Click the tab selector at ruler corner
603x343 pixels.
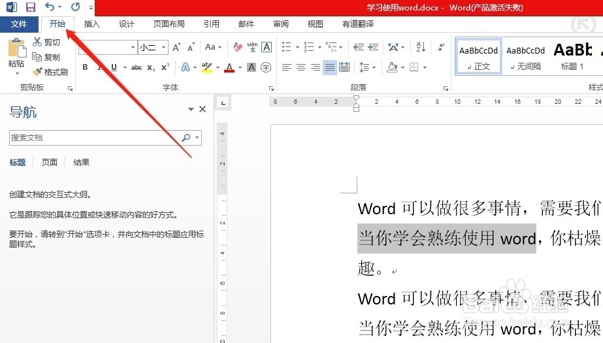[x=223, y=103]
